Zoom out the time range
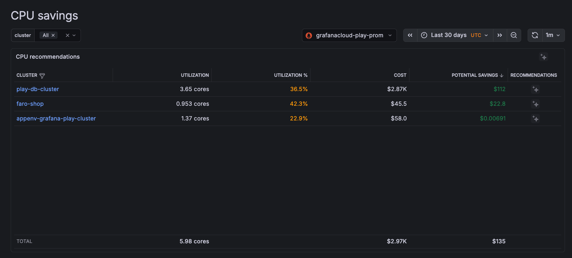Viewport: 572px width, 258px height. (x=514, y=35)
